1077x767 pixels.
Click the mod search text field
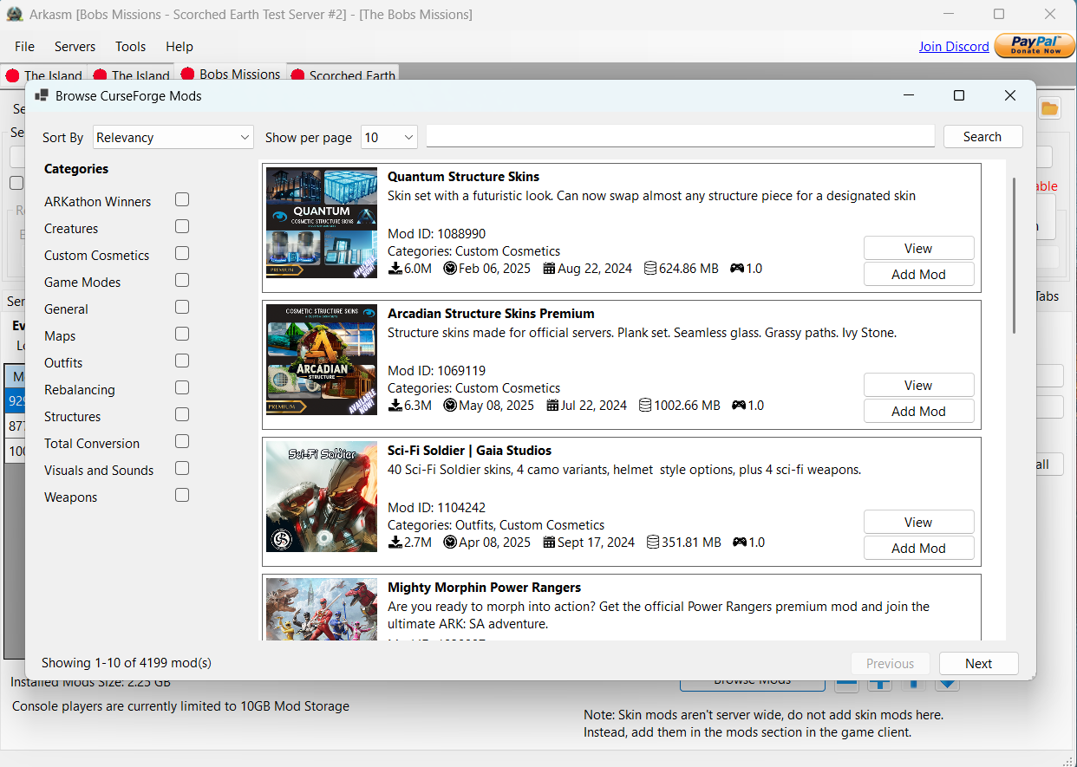[681, 136]
